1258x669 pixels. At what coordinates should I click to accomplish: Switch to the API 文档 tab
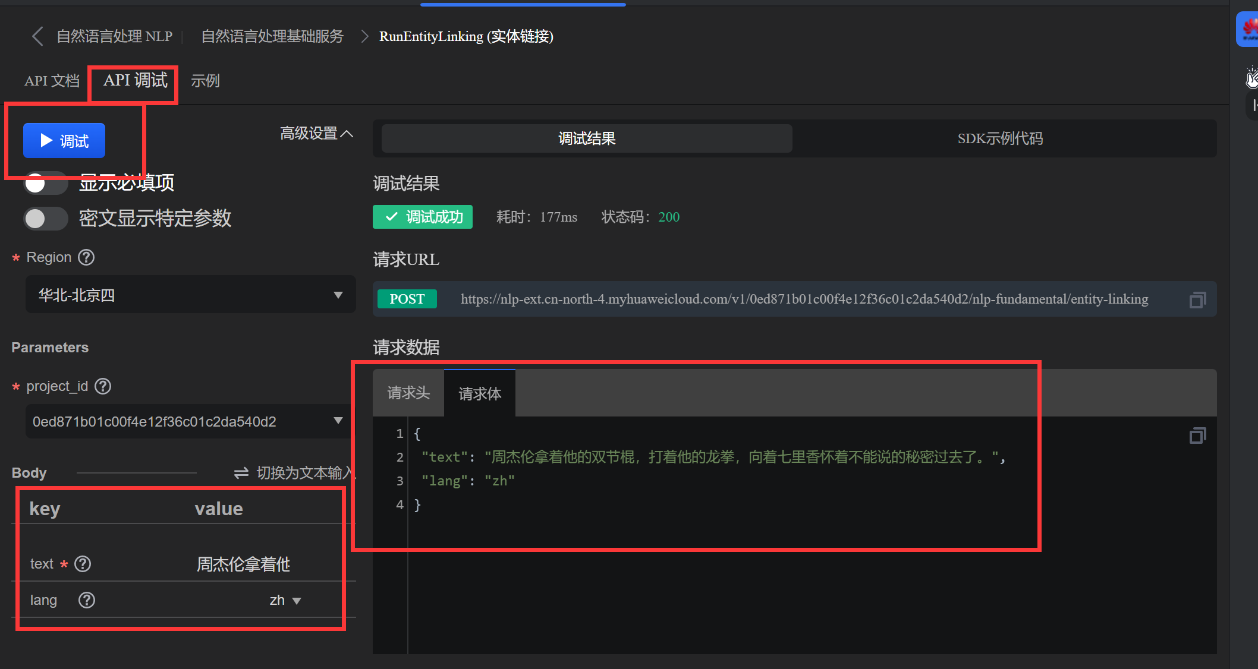(52, 81)
